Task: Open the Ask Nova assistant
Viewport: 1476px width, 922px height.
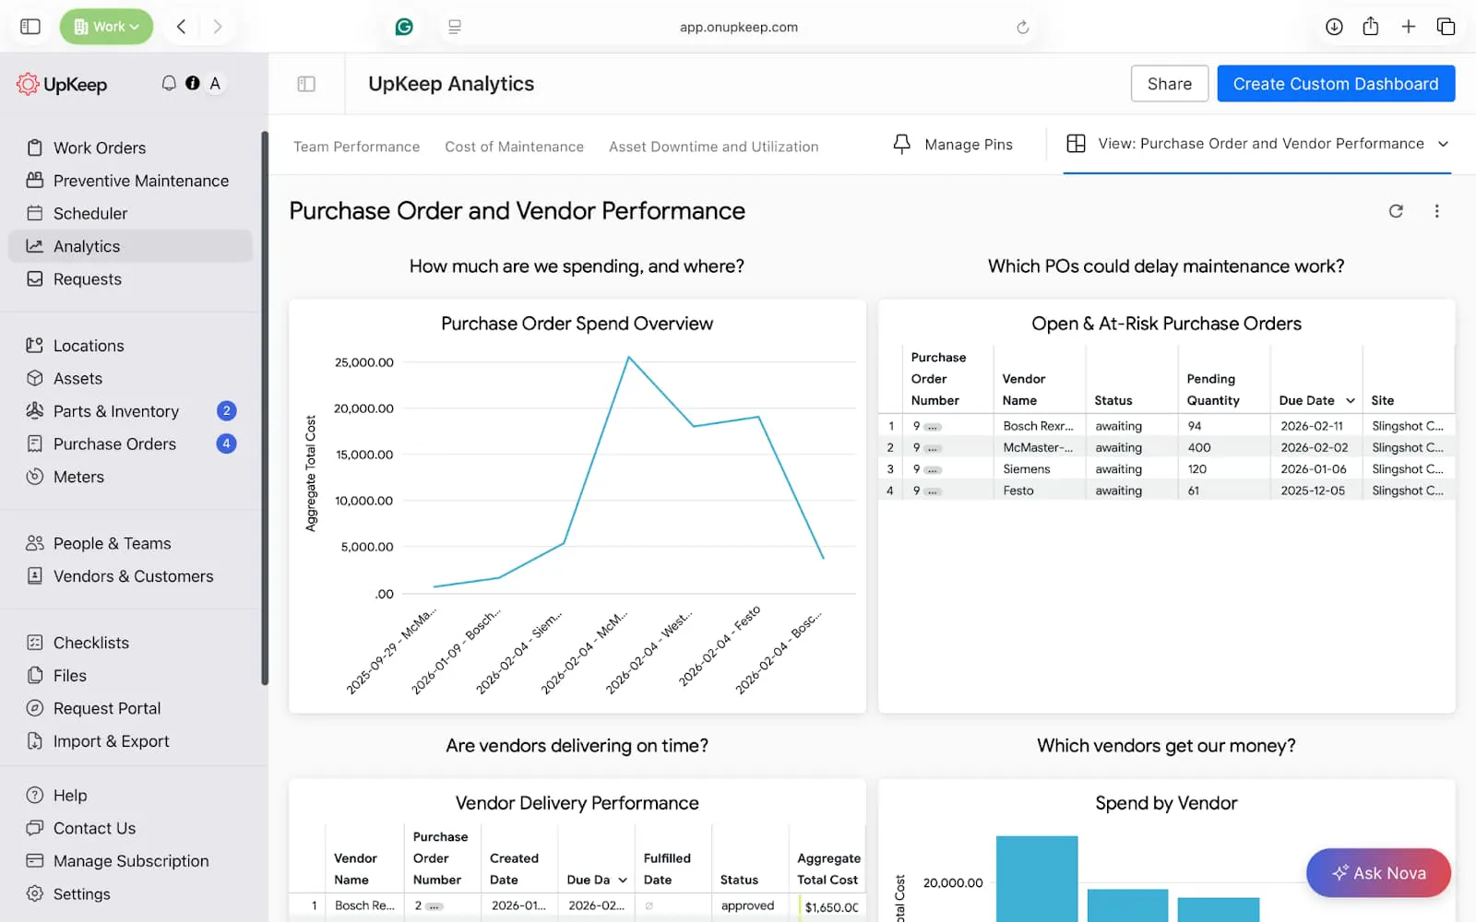Action: pos(1378,872)
